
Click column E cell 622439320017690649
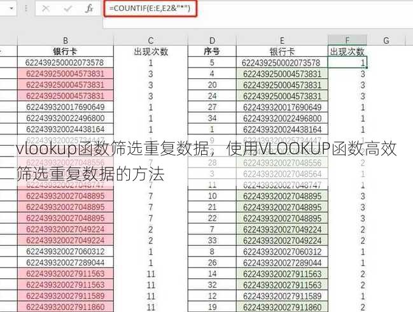click(x=282, y=107)
